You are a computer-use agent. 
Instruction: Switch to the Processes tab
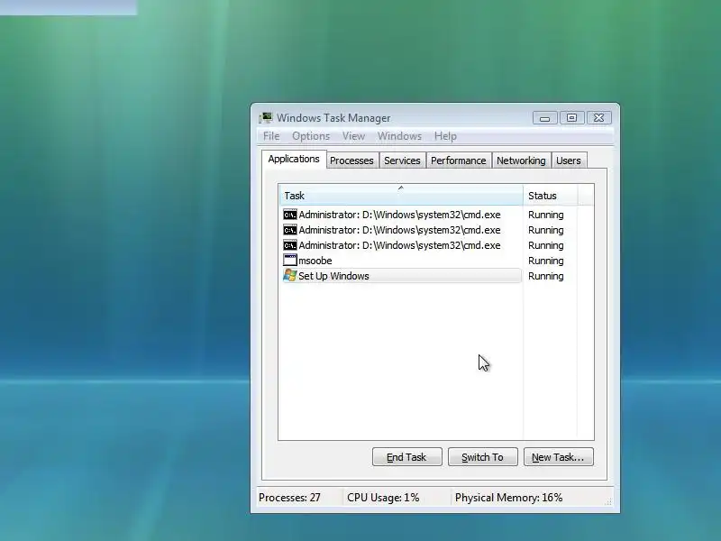351,160
